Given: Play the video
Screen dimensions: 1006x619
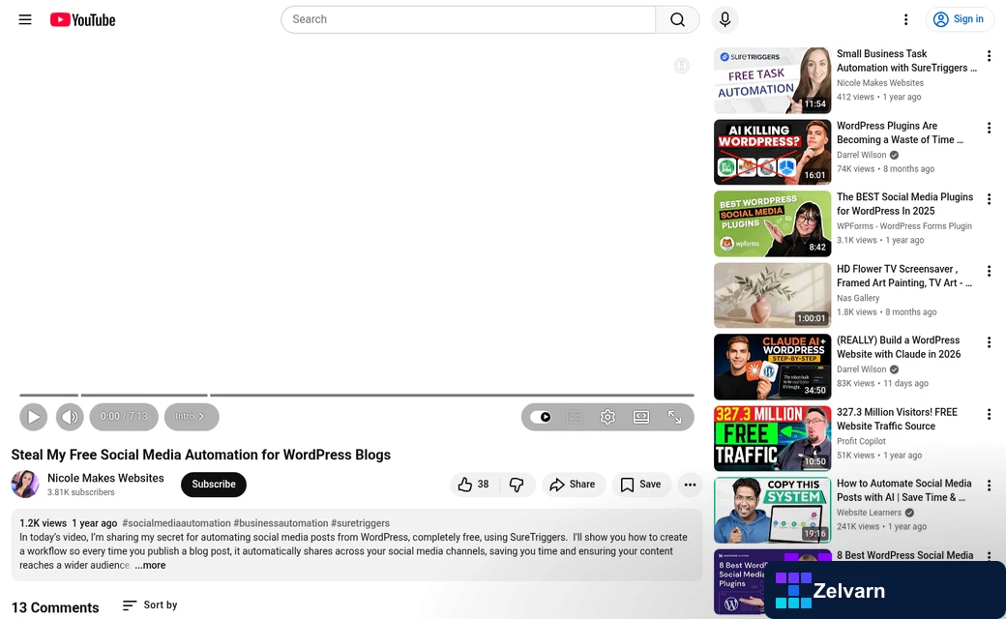Looking at the screenshot, I should 33,417.
